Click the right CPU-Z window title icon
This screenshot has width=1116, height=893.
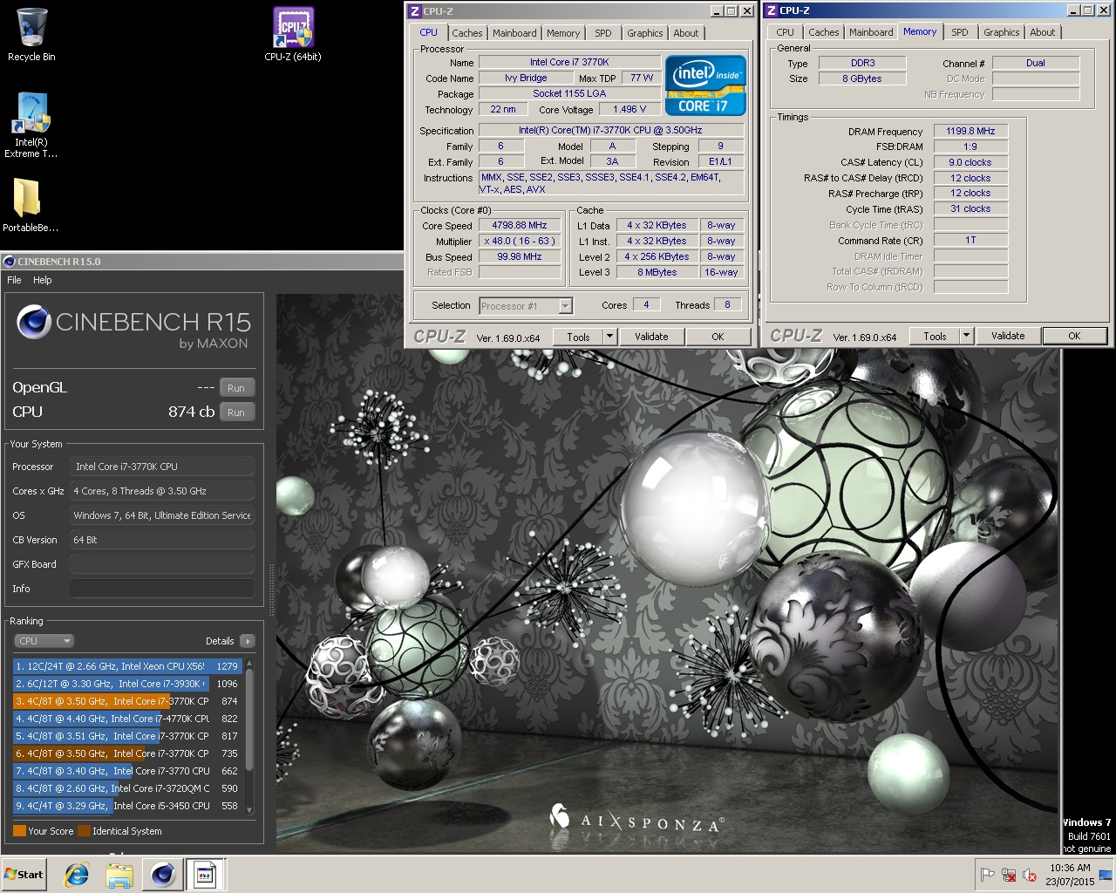coord(771,10)
